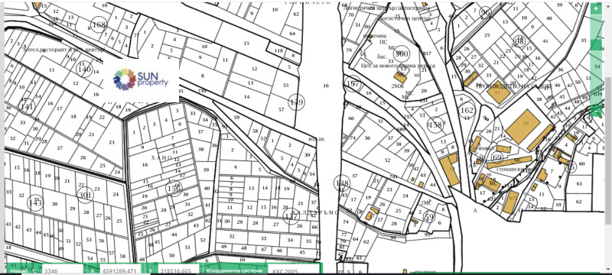Select circled block number 168

(99, 25)
